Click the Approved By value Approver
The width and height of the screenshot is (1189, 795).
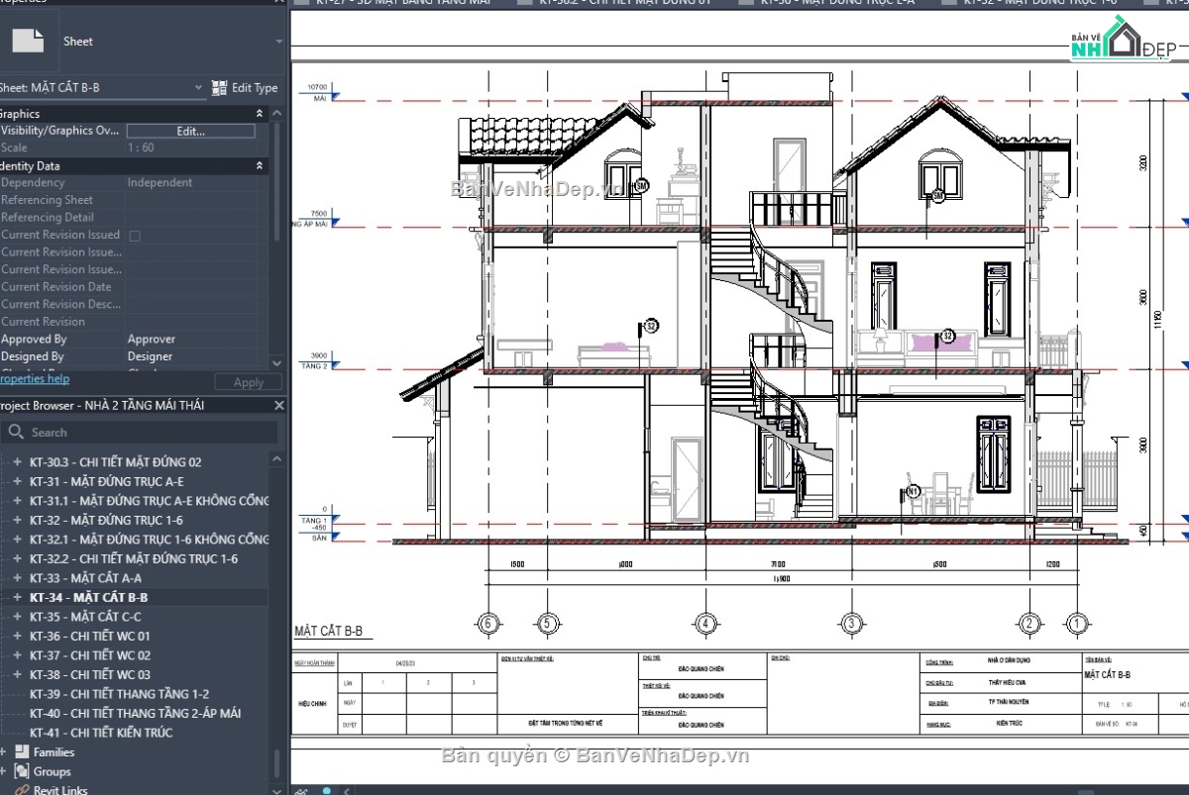click(152, 339)
